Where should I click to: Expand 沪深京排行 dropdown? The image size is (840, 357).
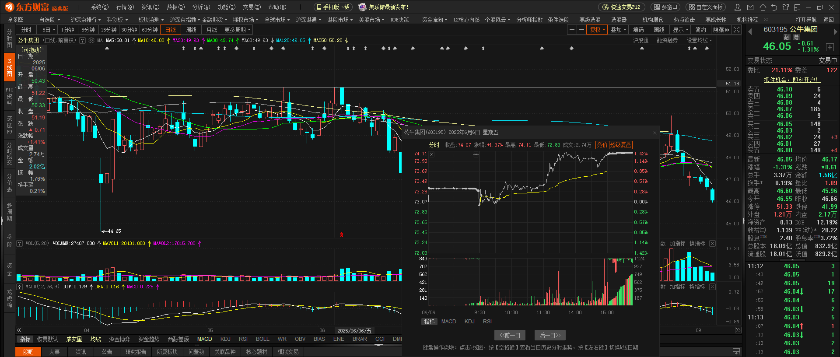86,20
